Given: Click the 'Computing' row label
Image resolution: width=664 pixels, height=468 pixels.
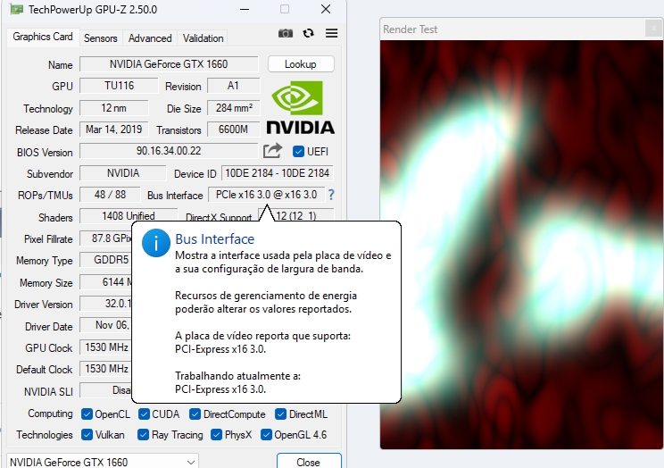Looking at the screenshot, I should (x=50, y=414).
